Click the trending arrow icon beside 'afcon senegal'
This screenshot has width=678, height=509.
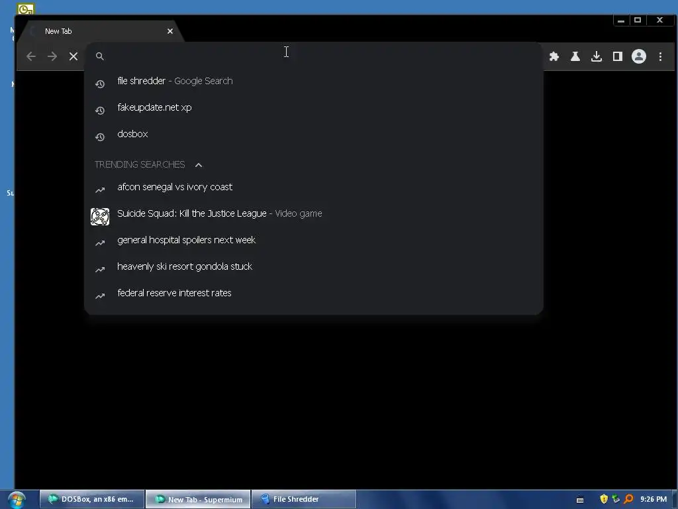[100, 190]
